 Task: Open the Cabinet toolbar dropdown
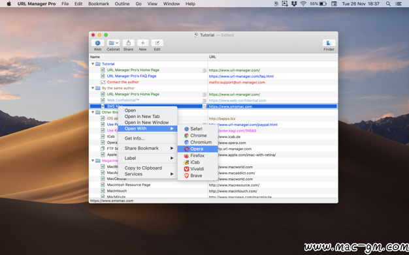point(113,43)
